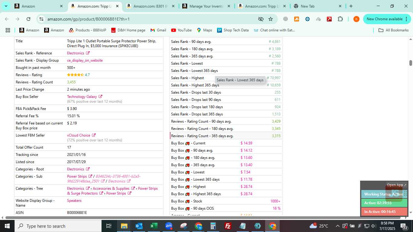
Task: Switch to Manage Your Inventory tab
Action: 206,6
